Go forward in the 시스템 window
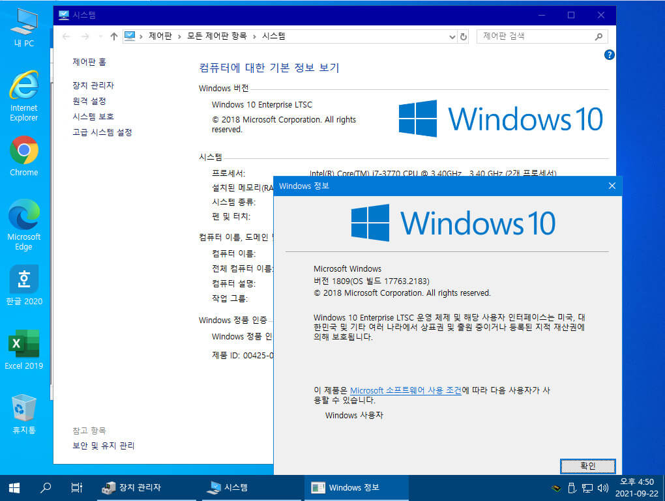Screen dimensions: 665x501 click(x=85, y=36)
